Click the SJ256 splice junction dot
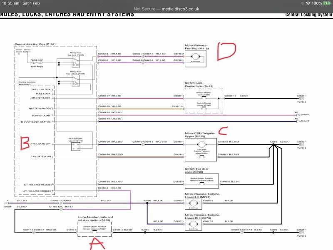 tap(147, 203)
